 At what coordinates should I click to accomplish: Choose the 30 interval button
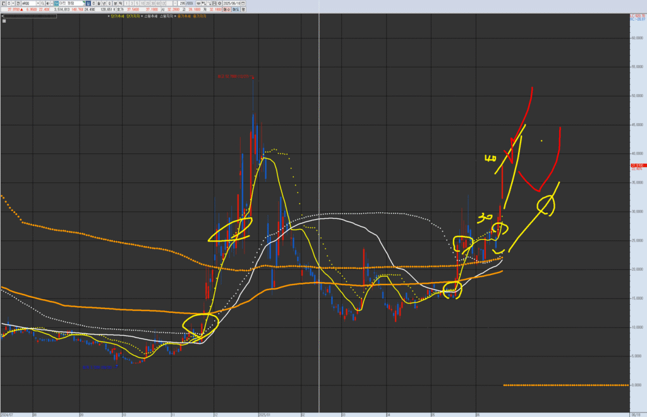click(153, 3)
